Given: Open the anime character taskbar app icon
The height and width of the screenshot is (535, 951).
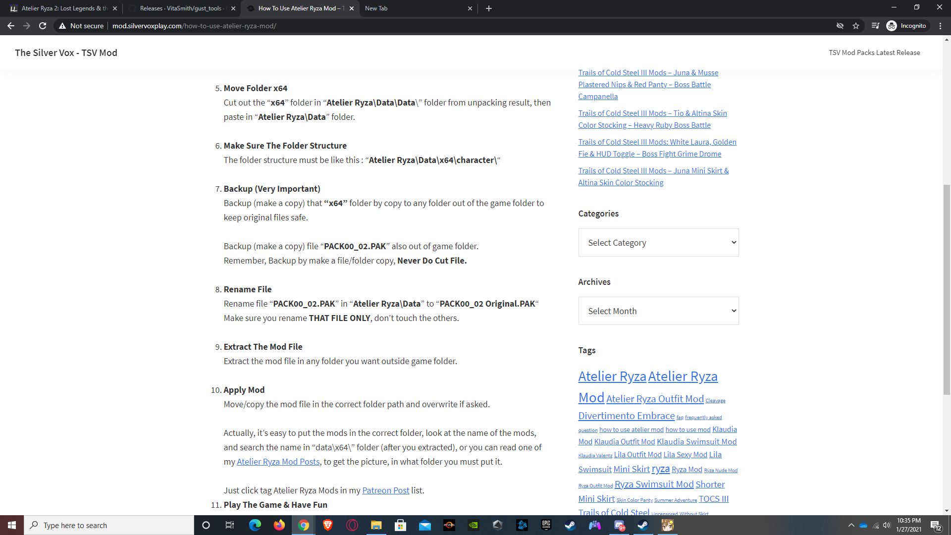Looking at the screenshot, I should [x=668, y=525].
